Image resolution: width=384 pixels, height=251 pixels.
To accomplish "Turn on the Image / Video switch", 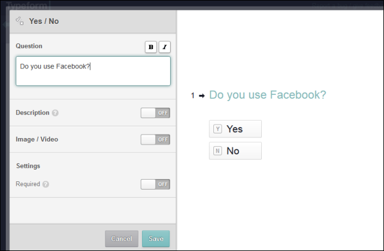I will 155,139.
